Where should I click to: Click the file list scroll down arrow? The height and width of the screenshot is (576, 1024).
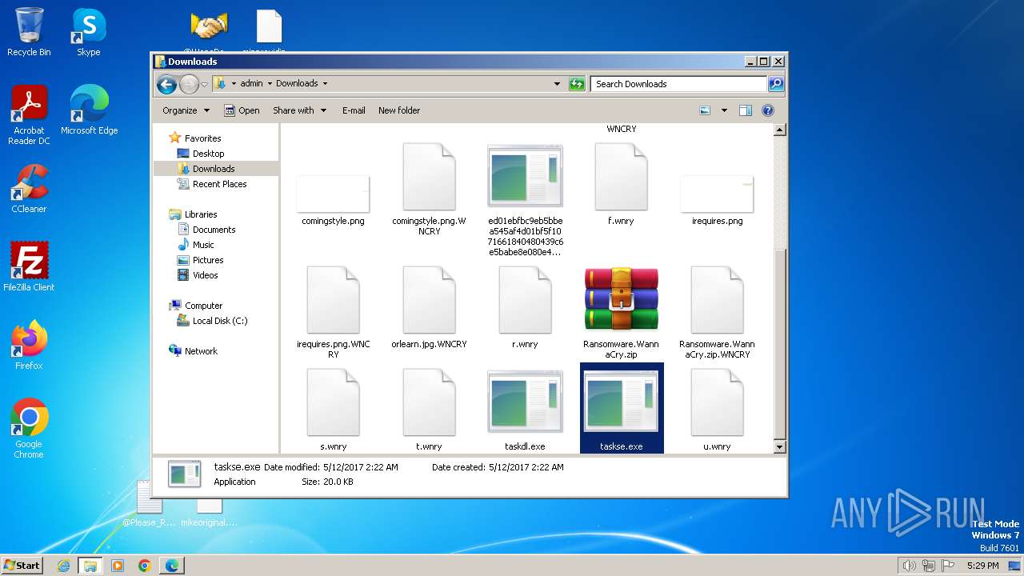780,447
